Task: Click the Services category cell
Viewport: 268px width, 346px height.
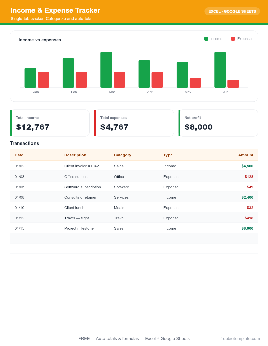Action: point(121,197)
